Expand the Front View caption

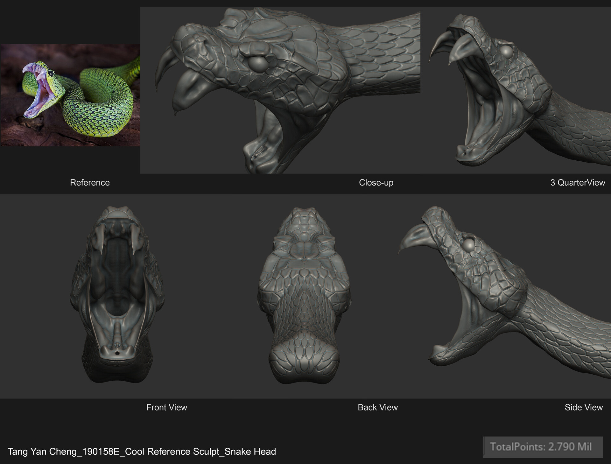point(167,407)
